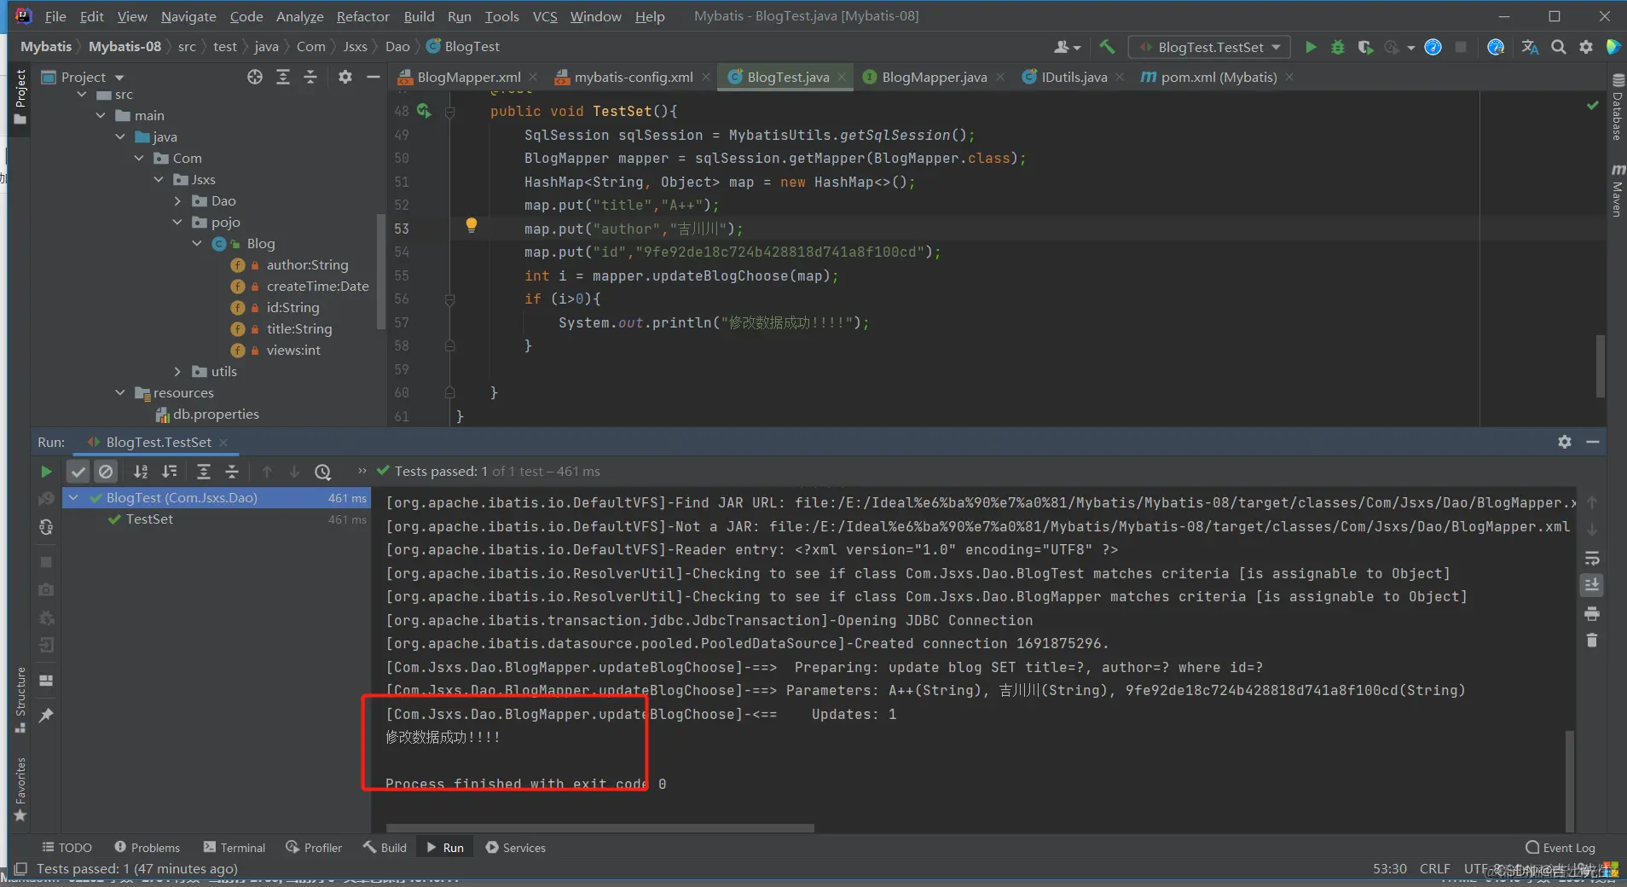This screenshot has width=1627, height=887.
Task: Collapse all nodes in Project panel
Action: pyautogui.click(x=310, y=77)
